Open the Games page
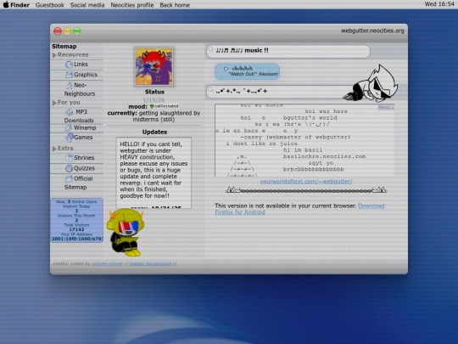The width and height of the screenshot is (458, 344). 83,138
